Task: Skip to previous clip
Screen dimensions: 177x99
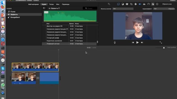Action: click(x=133, y=42)
